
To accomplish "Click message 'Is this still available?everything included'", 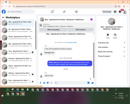I will pos(58,49).
